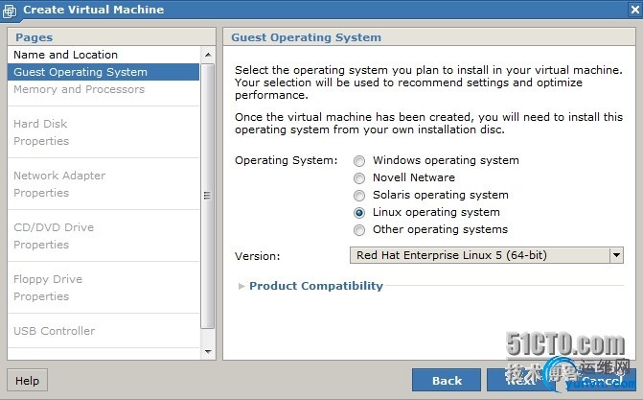Screen dimensions: 643x400
Task: Open Hard Disk page entry
Action: (40, 124)
